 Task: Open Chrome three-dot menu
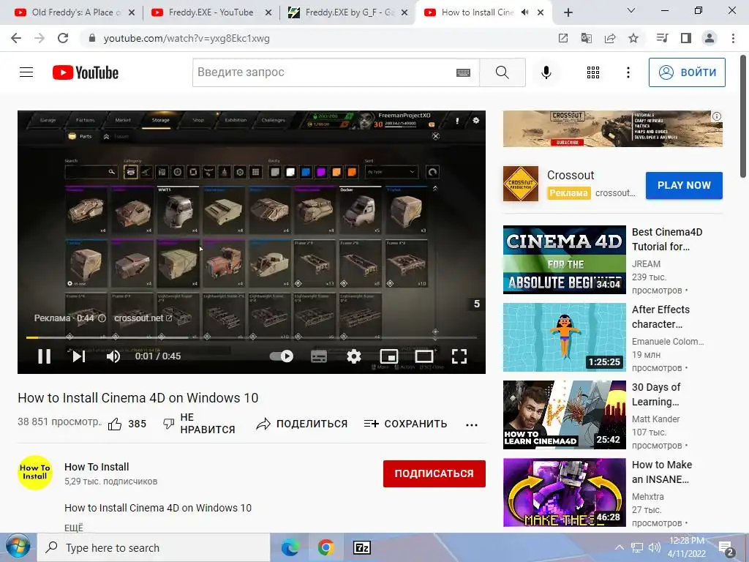point(733,38)
